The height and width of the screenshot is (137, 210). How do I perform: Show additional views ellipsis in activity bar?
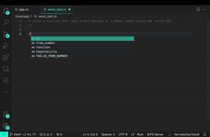click(6, 92)
